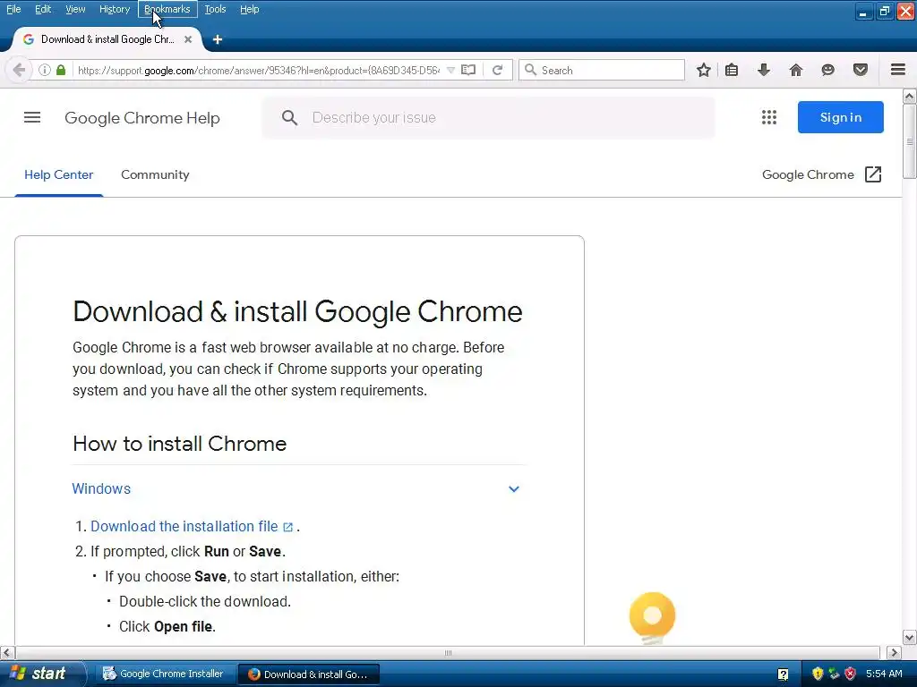The height and width of the screenshot is (687, 917).
Task: Collapse the Windows section chevron
Action: pos(513,489)
